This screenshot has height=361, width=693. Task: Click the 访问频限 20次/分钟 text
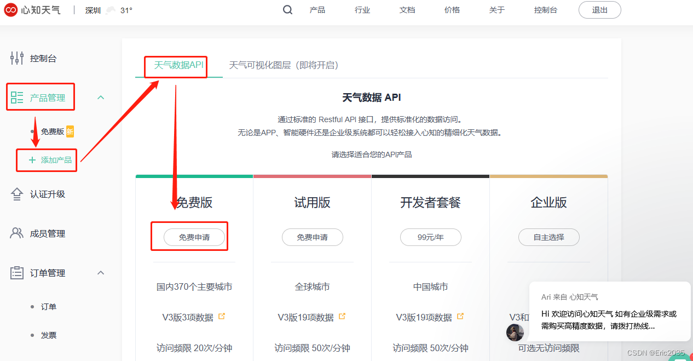click(x=194, y=348)
